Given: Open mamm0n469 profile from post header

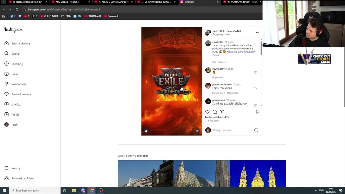Looking at the screenshot, I should 233,31.
